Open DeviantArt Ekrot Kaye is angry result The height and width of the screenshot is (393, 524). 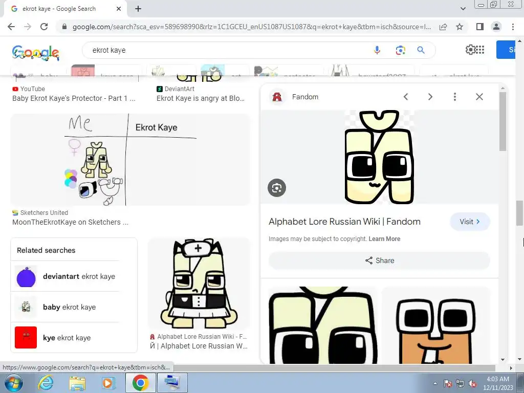(x=201, y=98)
